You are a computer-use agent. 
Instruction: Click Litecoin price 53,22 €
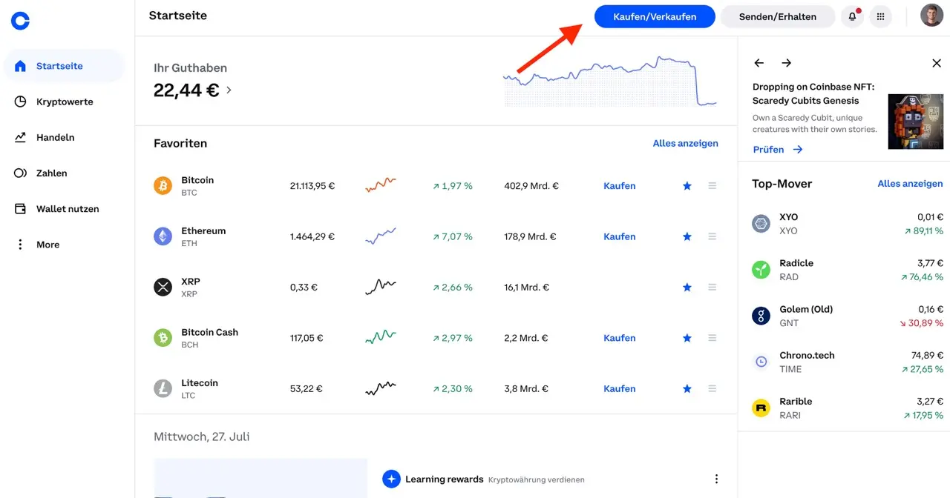pyautogui.click(x=307, y=388)
